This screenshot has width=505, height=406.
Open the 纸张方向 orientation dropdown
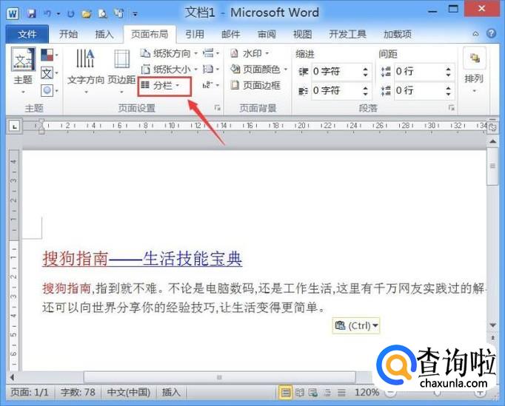[169, 53]
